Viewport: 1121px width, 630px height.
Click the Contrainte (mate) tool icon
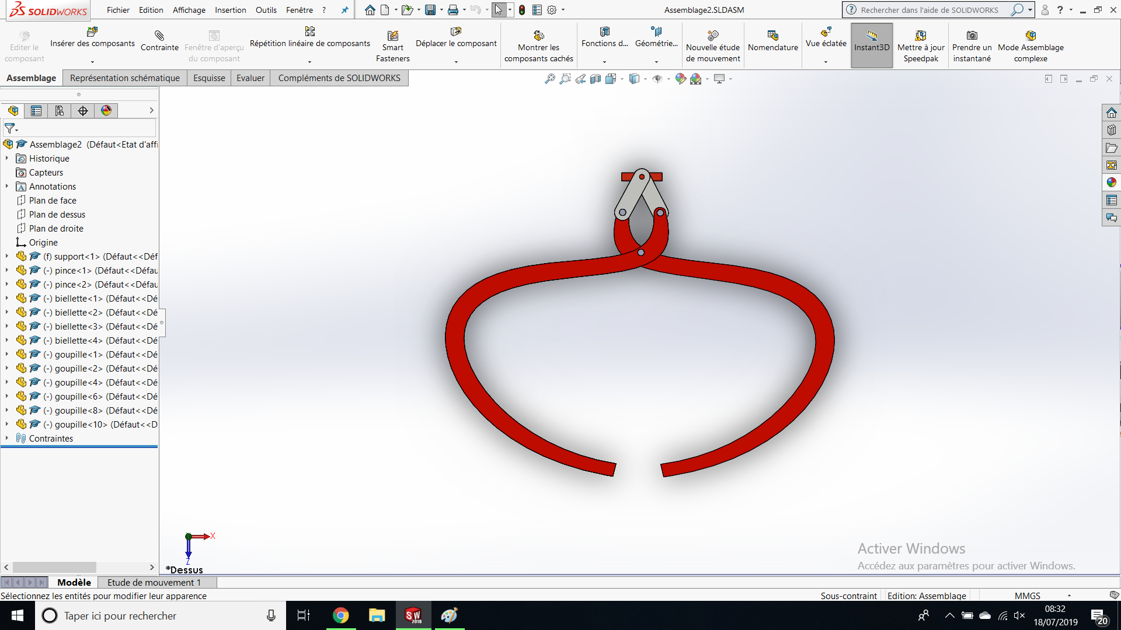click(x=159, y=36)
